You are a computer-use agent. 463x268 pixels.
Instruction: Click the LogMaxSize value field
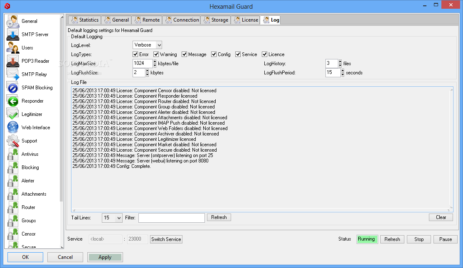143,63
